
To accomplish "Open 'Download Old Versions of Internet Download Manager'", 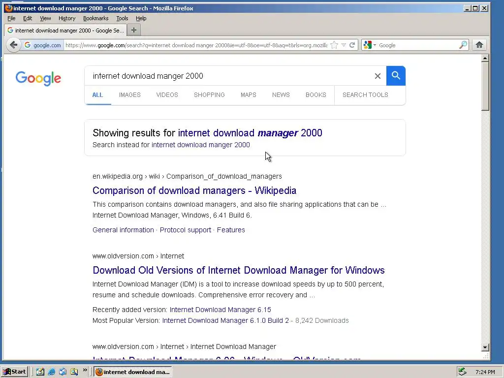I will coord(239,270).
